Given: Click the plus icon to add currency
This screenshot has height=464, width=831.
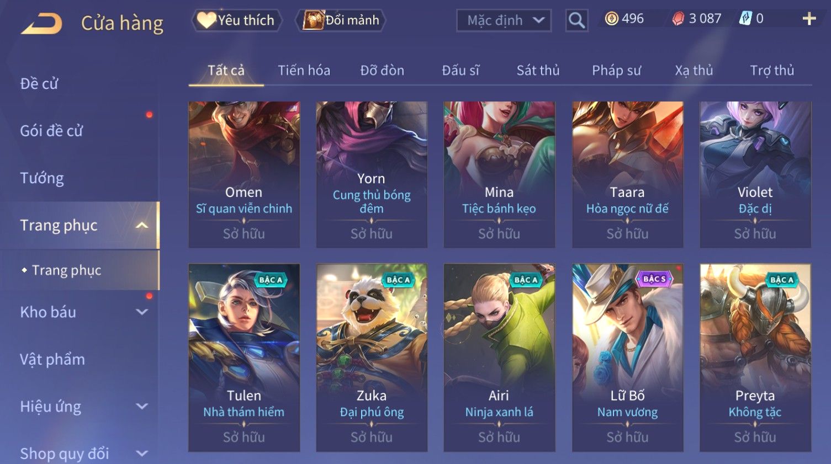Looking at the screenshot, I should [x=809, y=19].
